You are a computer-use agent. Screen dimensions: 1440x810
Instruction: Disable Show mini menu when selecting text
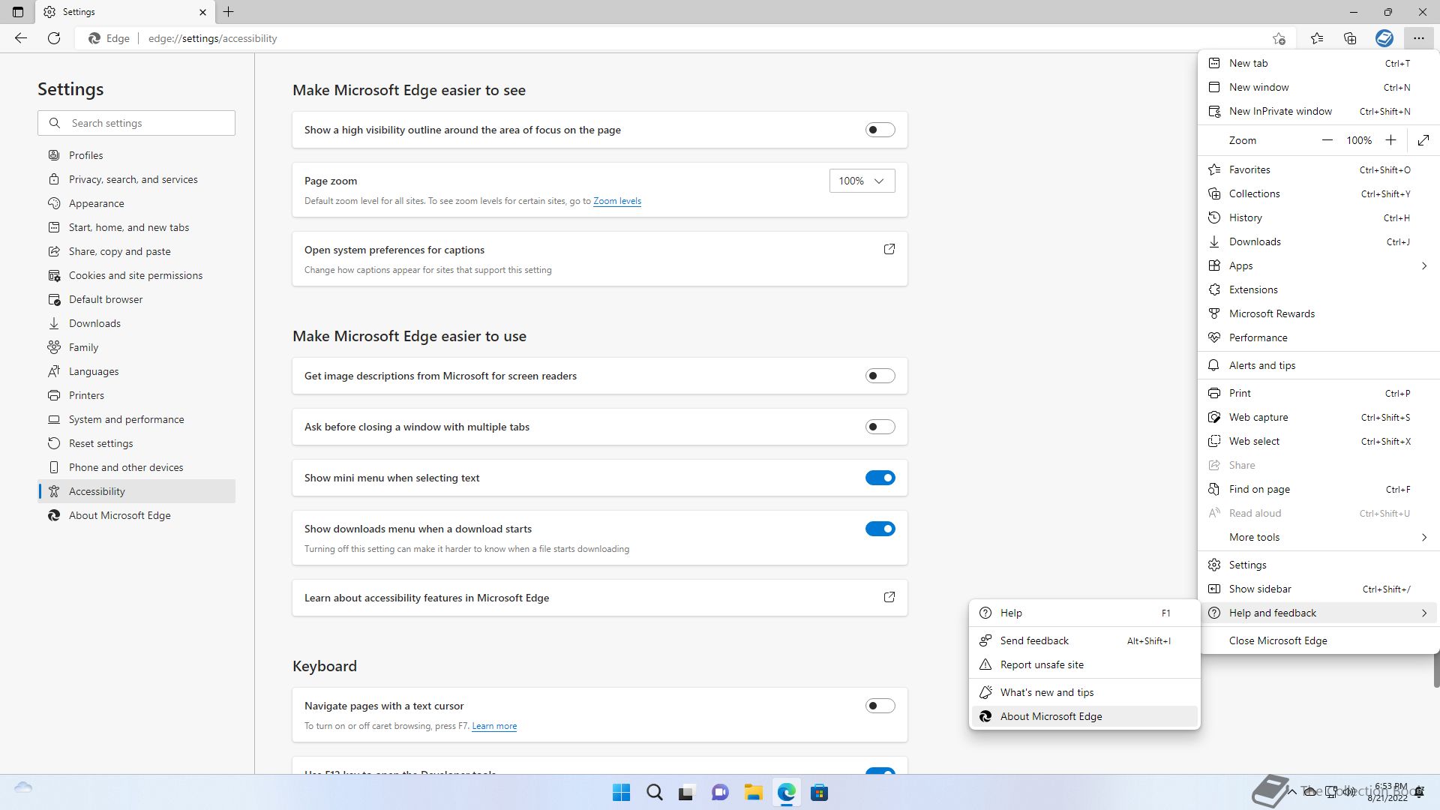tap(880, 478)
